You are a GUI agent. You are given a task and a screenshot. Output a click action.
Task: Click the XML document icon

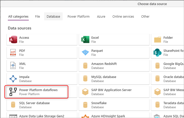click(13, 66)
